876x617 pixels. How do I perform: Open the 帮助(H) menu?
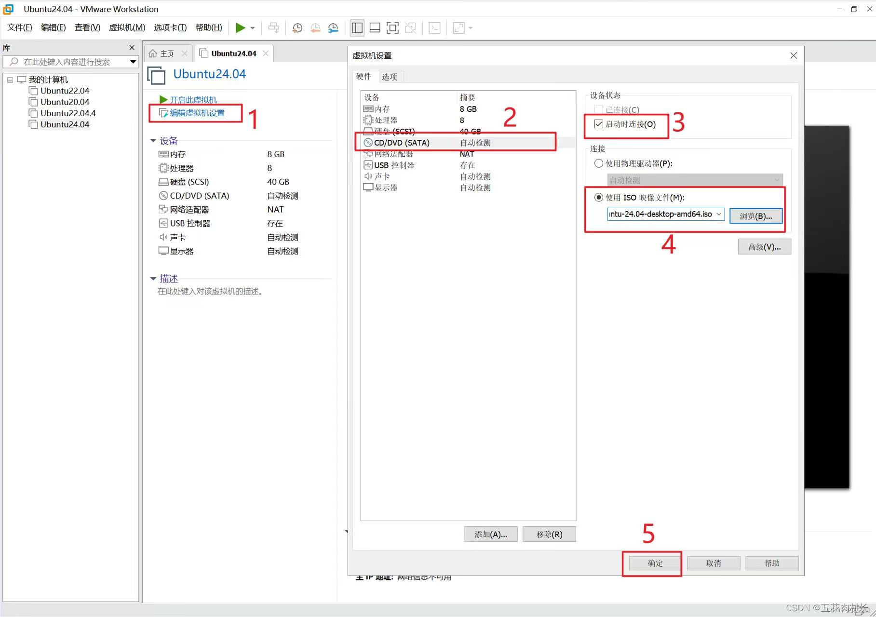coord(209,27)
